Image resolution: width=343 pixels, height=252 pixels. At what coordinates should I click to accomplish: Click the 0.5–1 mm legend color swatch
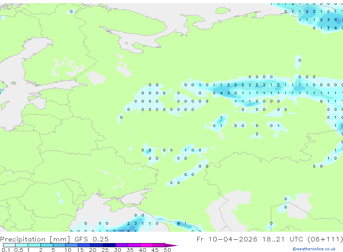(22, 245)
